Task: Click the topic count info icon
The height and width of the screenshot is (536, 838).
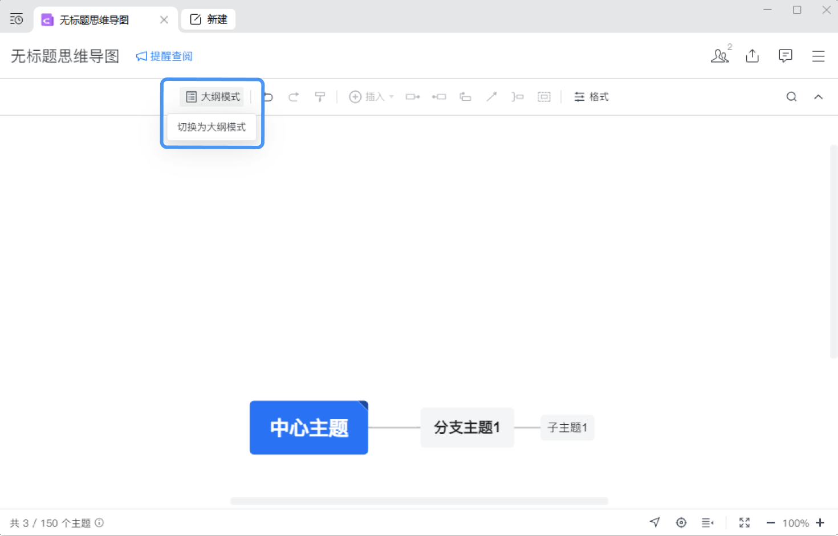Action: (x=99, y=523)
